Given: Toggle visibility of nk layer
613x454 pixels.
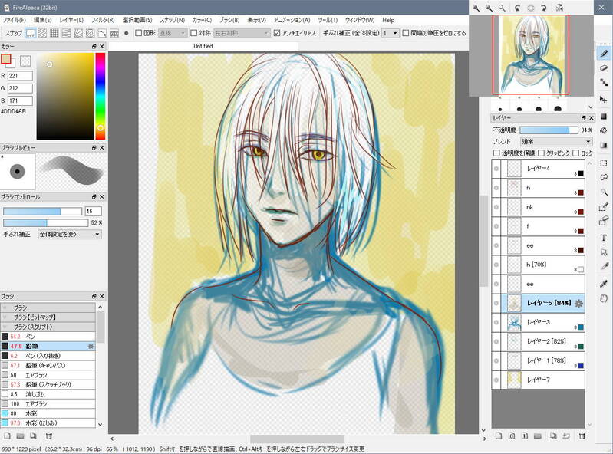Looking at the screenshot, I should (x=496, y=207).
